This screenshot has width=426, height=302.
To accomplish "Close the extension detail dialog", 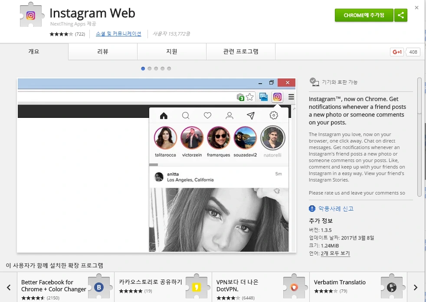I will [x=416, y=8].
